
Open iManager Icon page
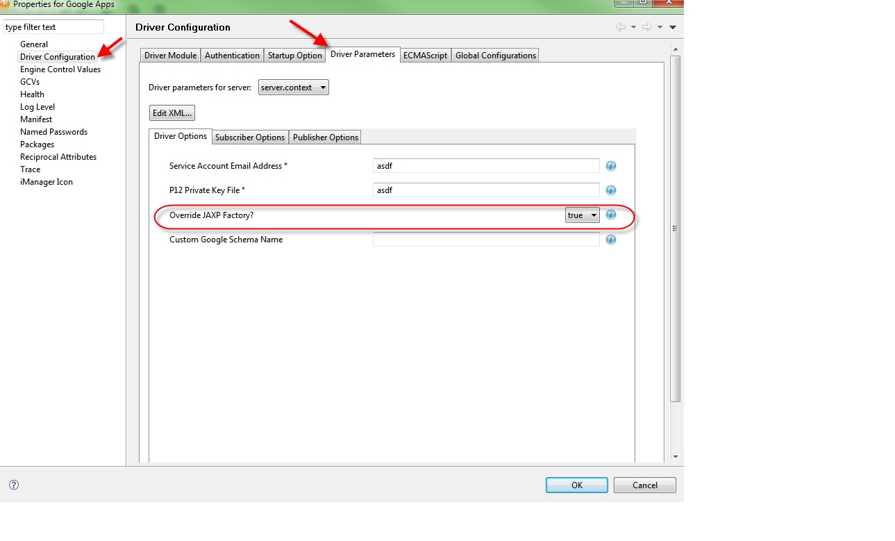47,182
